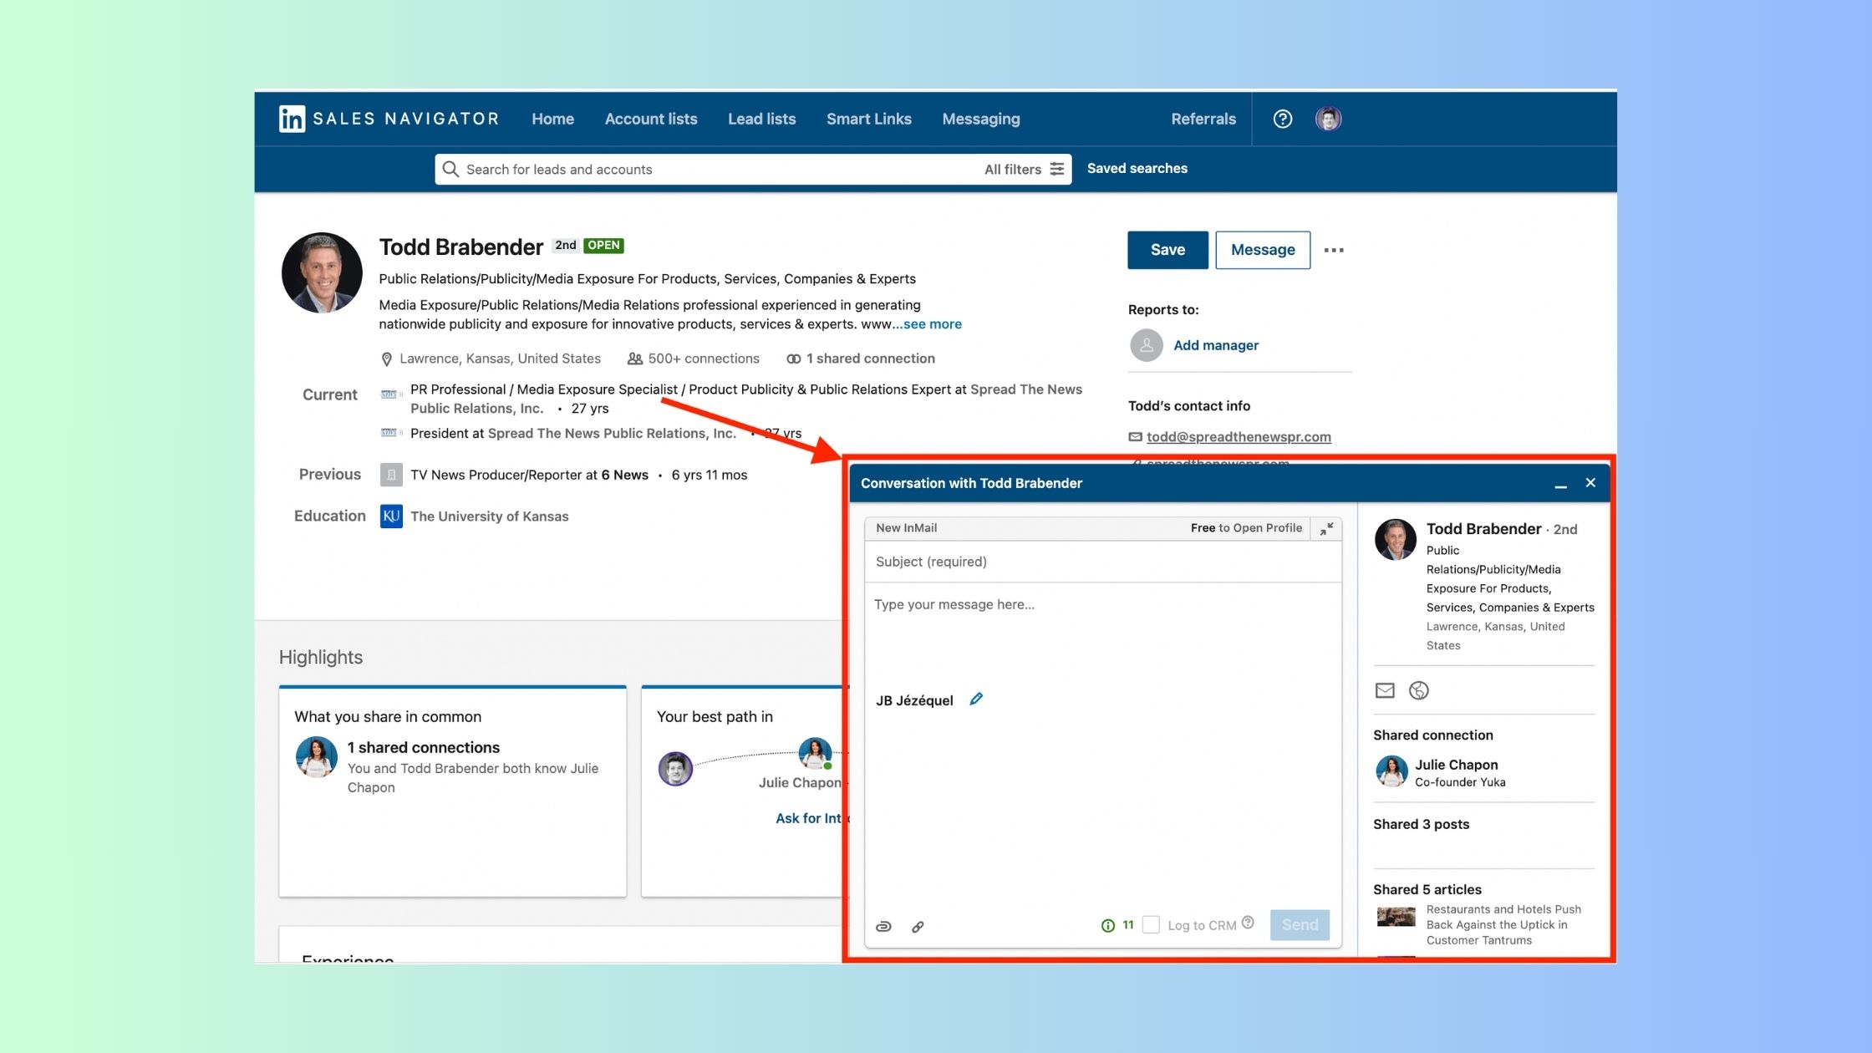Viewport: 1872px width, 1053px height.
Task: Open todd@spreadthenewspr.com email link
Action: [x=1238, y=436]
